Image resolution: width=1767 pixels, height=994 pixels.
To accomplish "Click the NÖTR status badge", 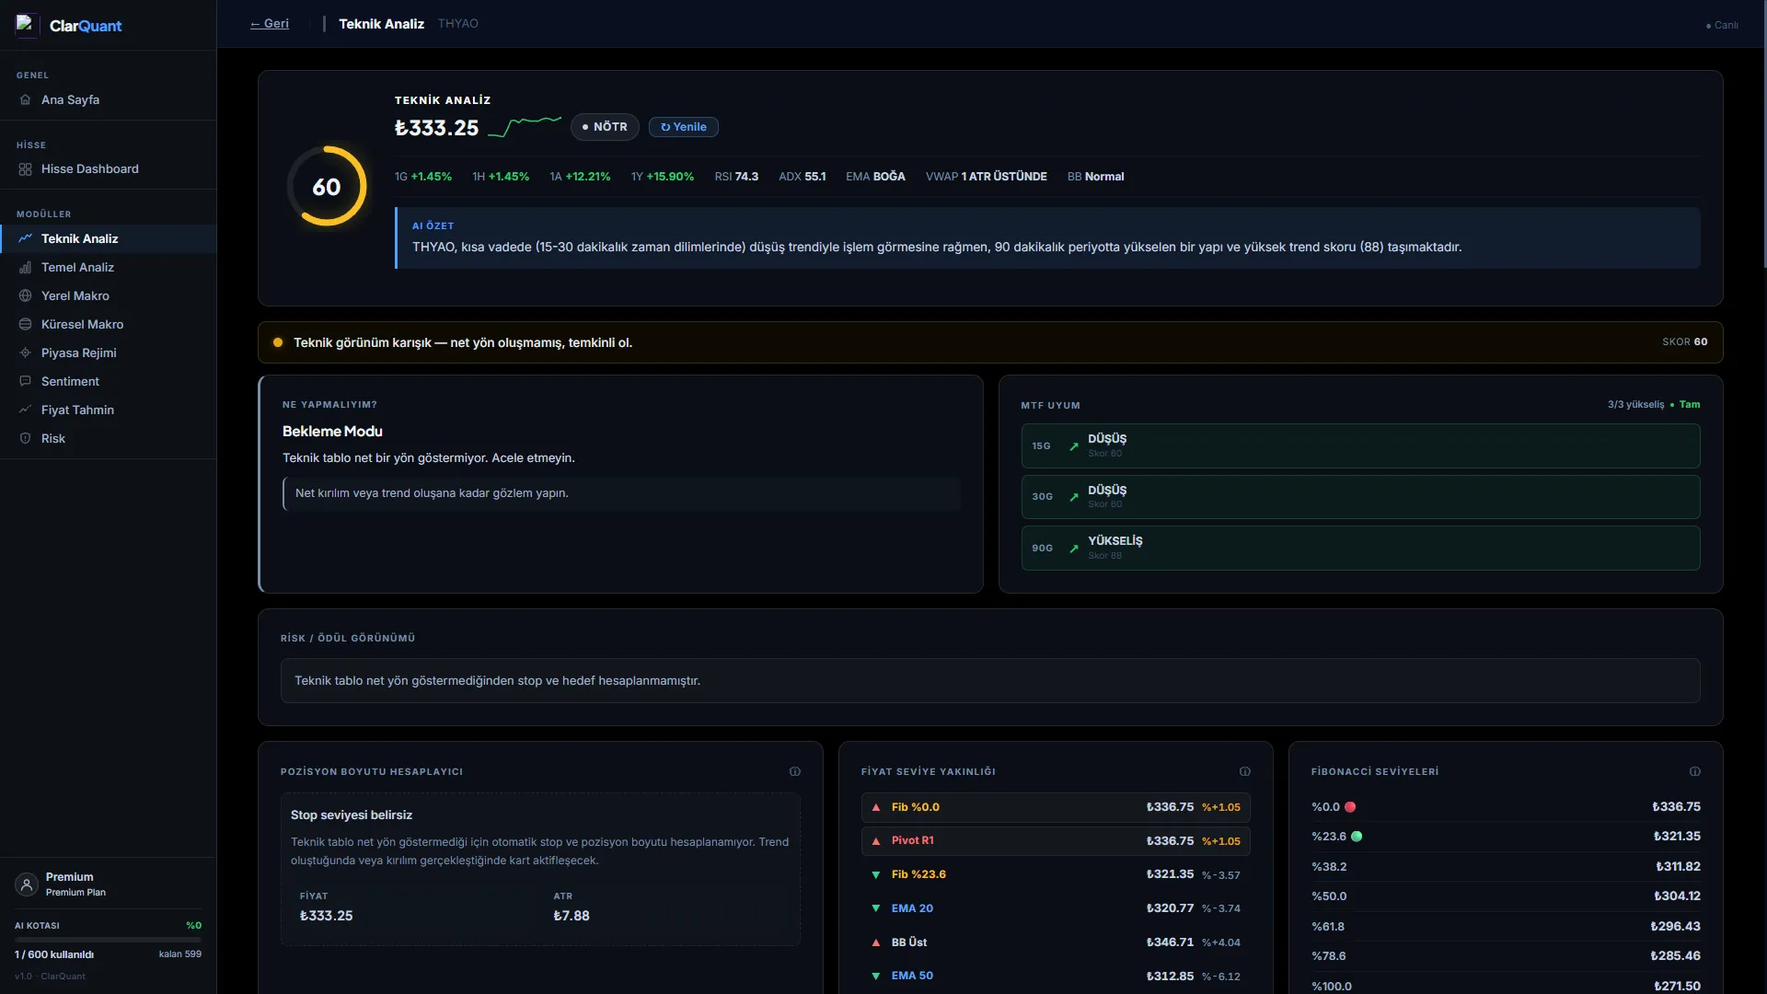I will tap(605, 127).
